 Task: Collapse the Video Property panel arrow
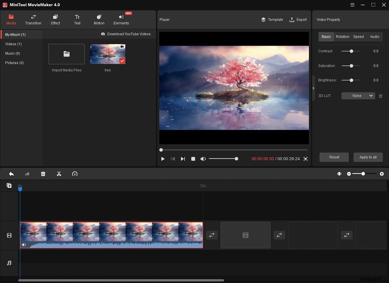[313, 88]
